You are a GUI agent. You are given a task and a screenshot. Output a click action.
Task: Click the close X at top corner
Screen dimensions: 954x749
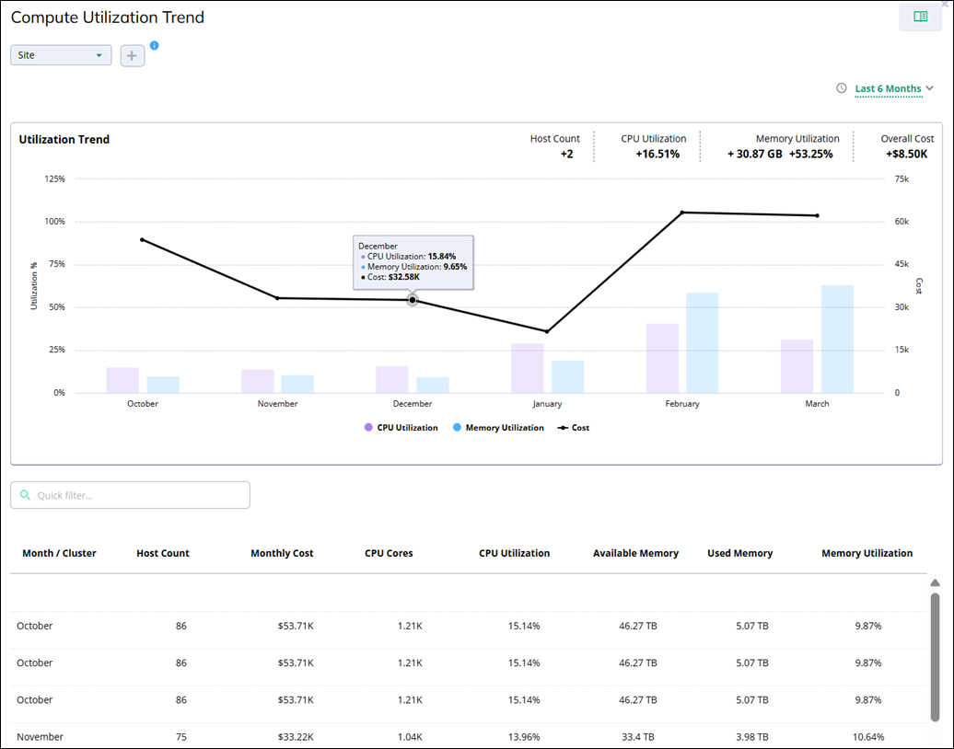948,4
